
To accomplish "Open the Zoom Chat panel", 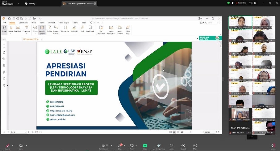I will pyautogui.click(x=119, y=146).
